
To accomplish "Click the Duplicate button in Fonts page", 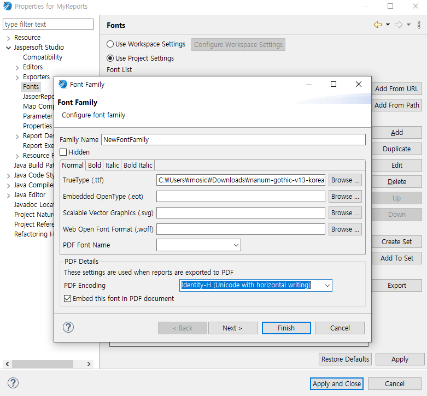I will click(397, 149).
